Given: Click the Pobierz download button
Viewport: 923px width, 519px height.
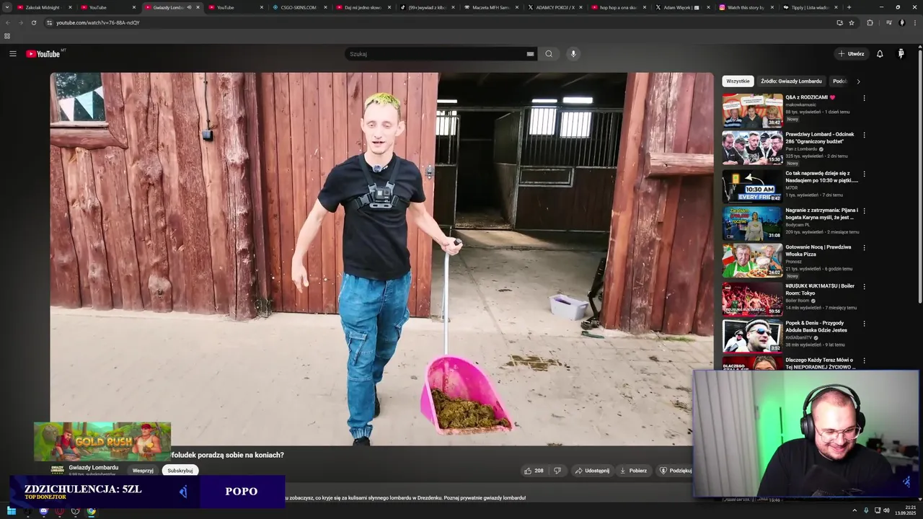Looking at the screenshot, I should click(x=633, y=471).
